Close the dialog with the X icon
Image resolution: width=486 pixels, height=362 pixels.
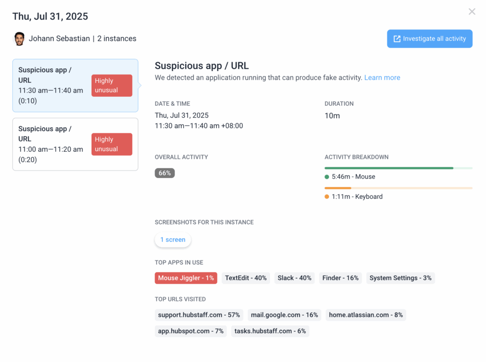pyautogui.click(x=472, y=12)
